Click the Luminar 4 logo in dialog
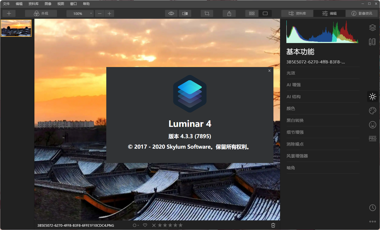 (190, 94)
